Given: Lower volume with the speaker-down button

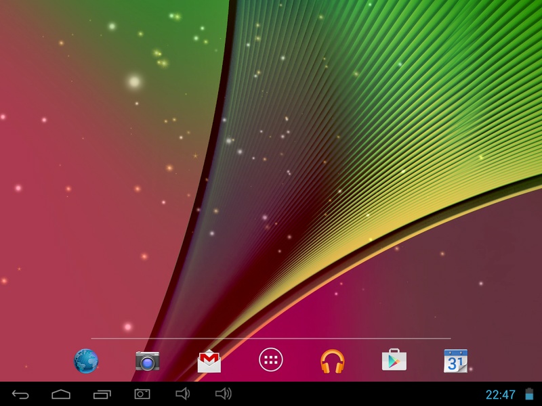Looking at the screenshot, I should pos(182,394).
